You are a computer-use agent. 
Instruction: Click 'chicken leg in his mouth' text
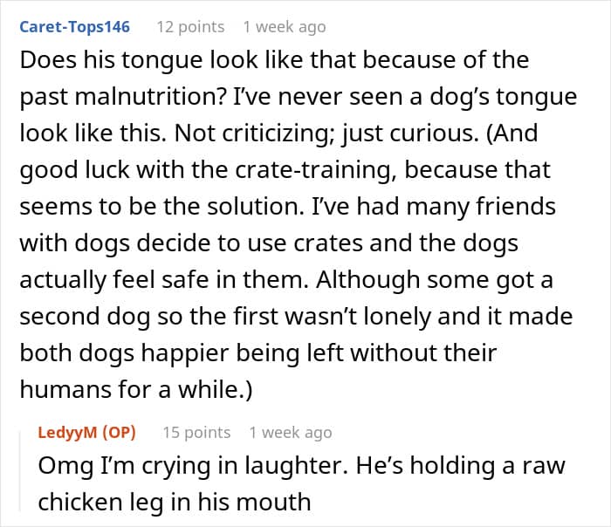[x=175, y=502]
